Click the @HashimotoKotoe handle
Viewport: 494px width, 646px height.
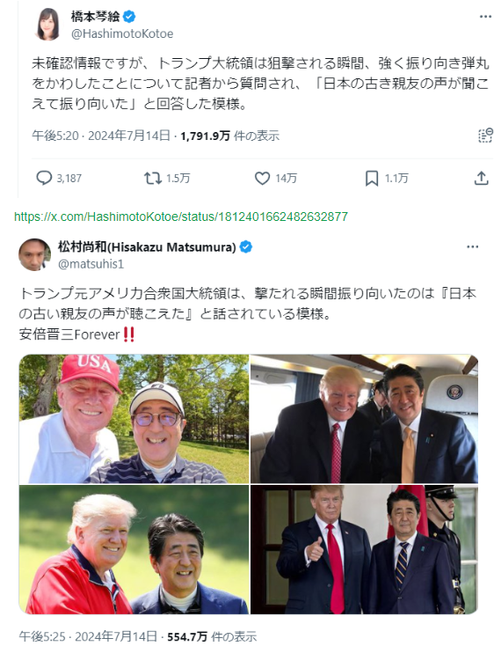pos(122,33)
